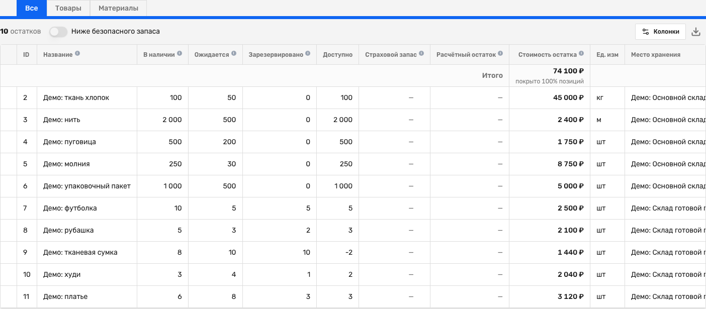Image resolution: width=706 pixels, height=309 pixels.
Task: Switch to the Все tab
Action: pyautogui.click(x=31, y=8)
